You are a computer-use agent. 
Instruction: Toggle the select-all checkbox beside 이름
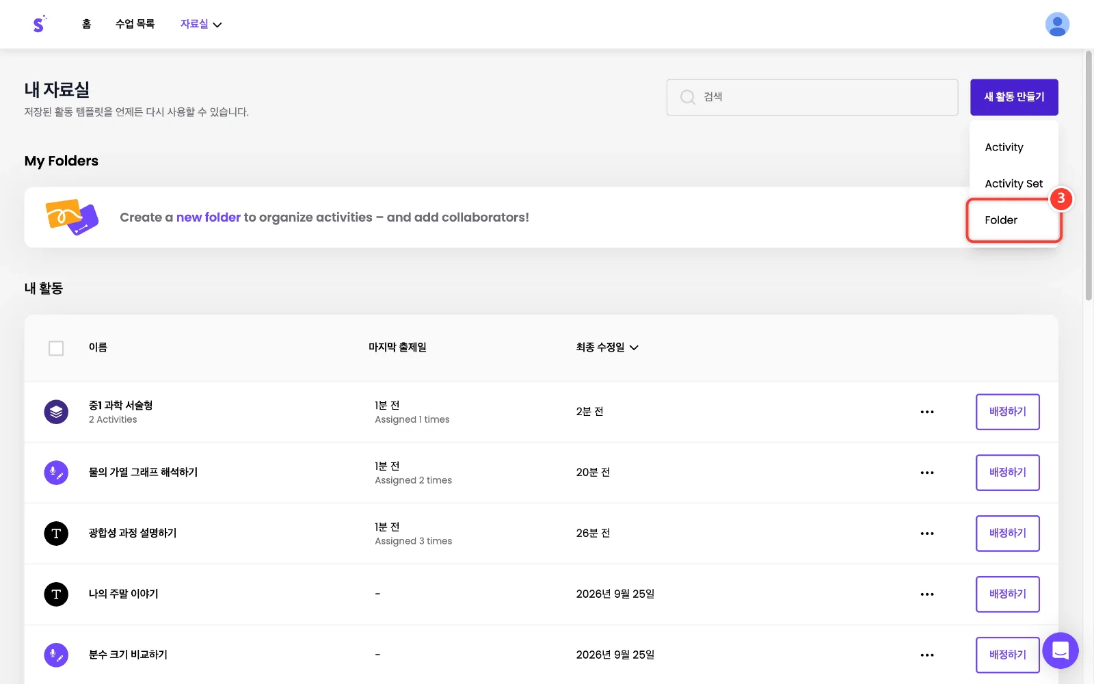(56, 348)
